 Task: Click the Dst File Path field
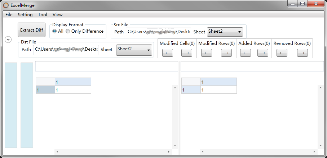click(x=66, y=50)
